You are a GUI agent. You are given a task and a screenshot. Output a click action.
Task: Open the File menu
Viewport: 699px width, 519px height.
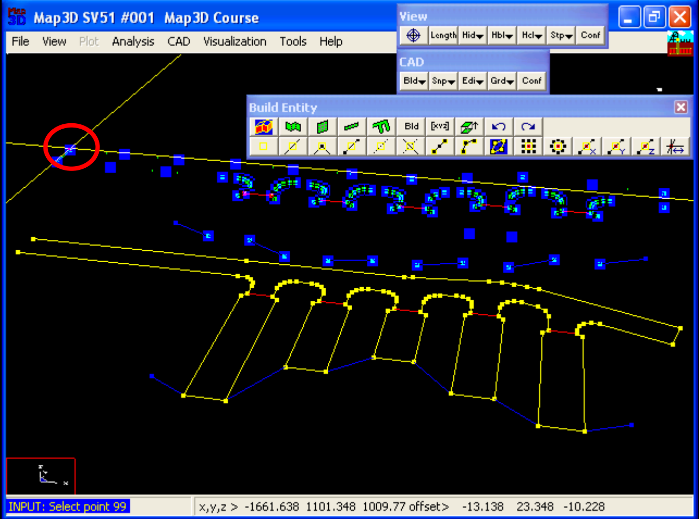click(x=21, y=41)
